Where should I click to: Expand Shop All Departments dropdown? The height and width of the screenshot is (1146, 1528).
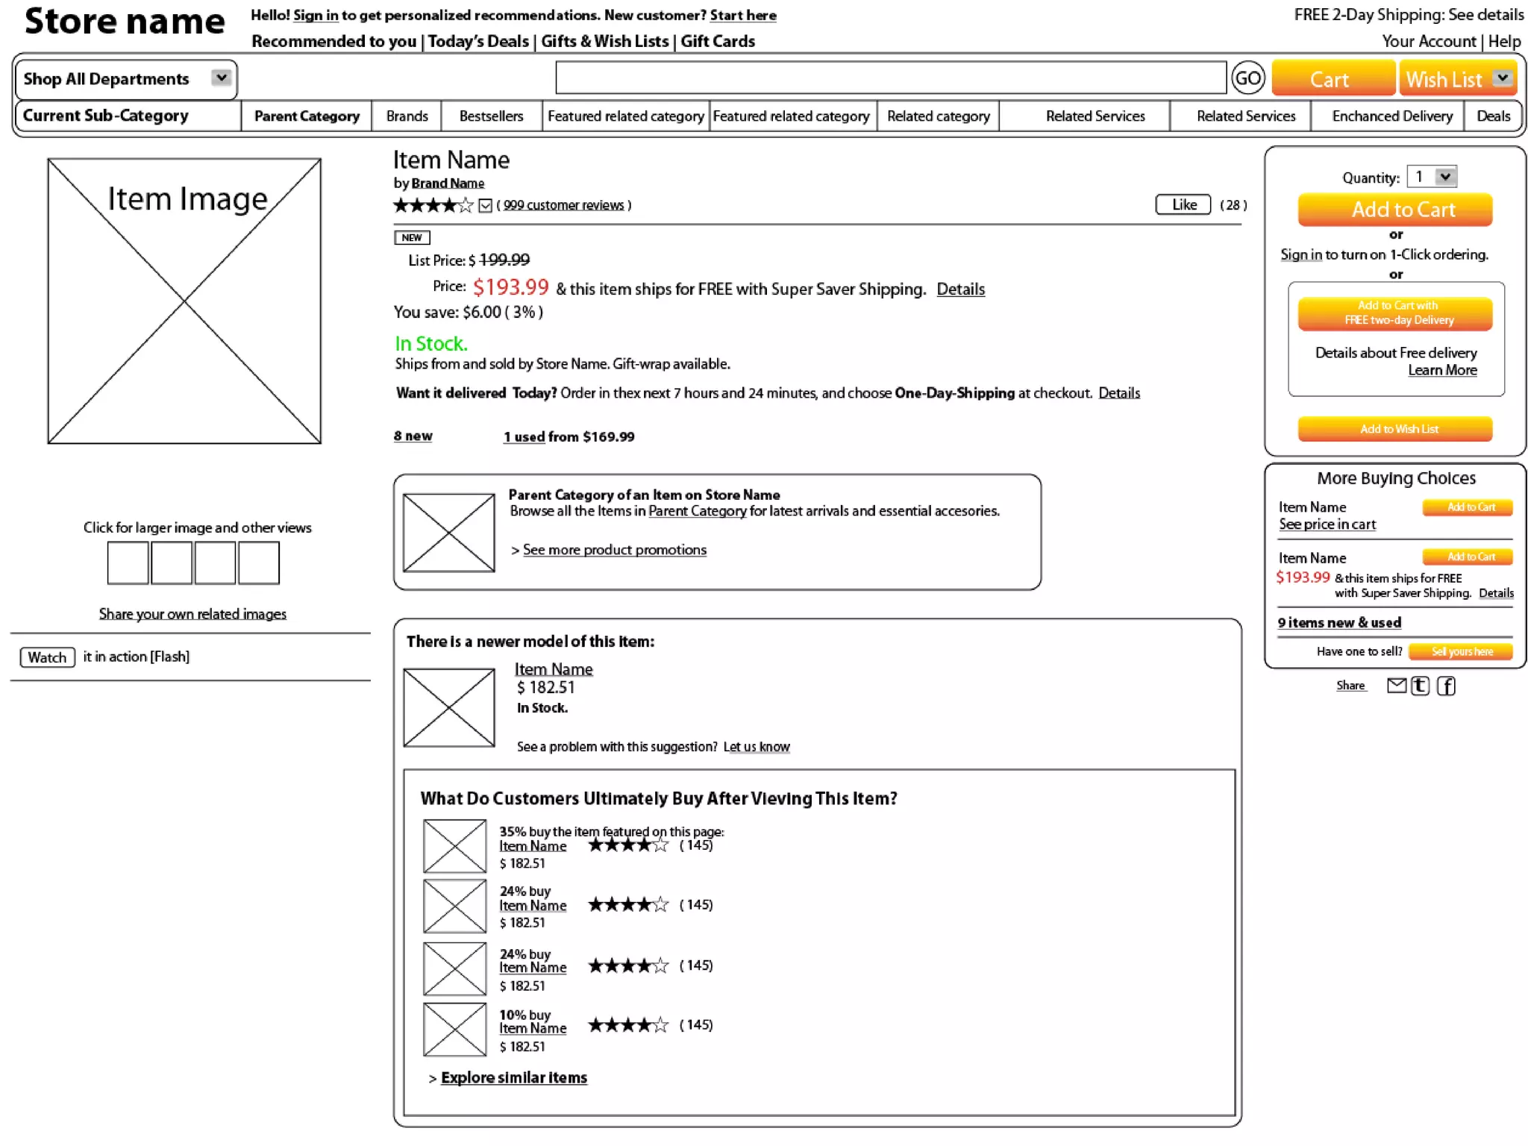click(221, 78)
